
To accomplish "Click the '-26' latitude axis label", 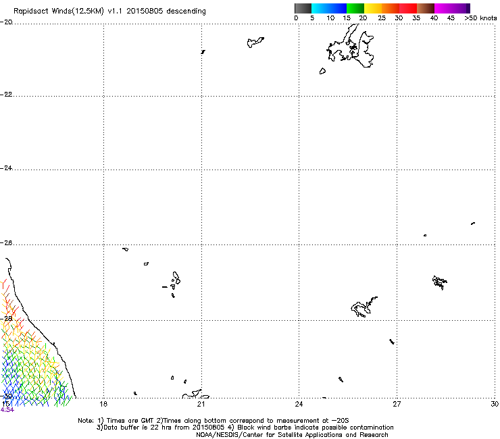I will [x=6, y=243].
